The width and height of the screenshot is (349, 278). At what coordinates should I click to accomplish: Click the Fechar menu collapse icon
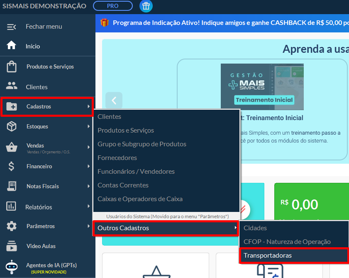[x=12, y=27]
